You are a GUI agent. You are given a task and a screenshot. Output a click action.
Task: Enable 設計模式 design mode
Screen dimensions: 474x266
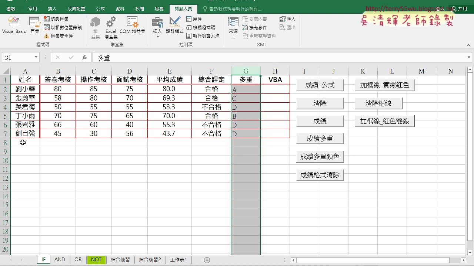175,26
